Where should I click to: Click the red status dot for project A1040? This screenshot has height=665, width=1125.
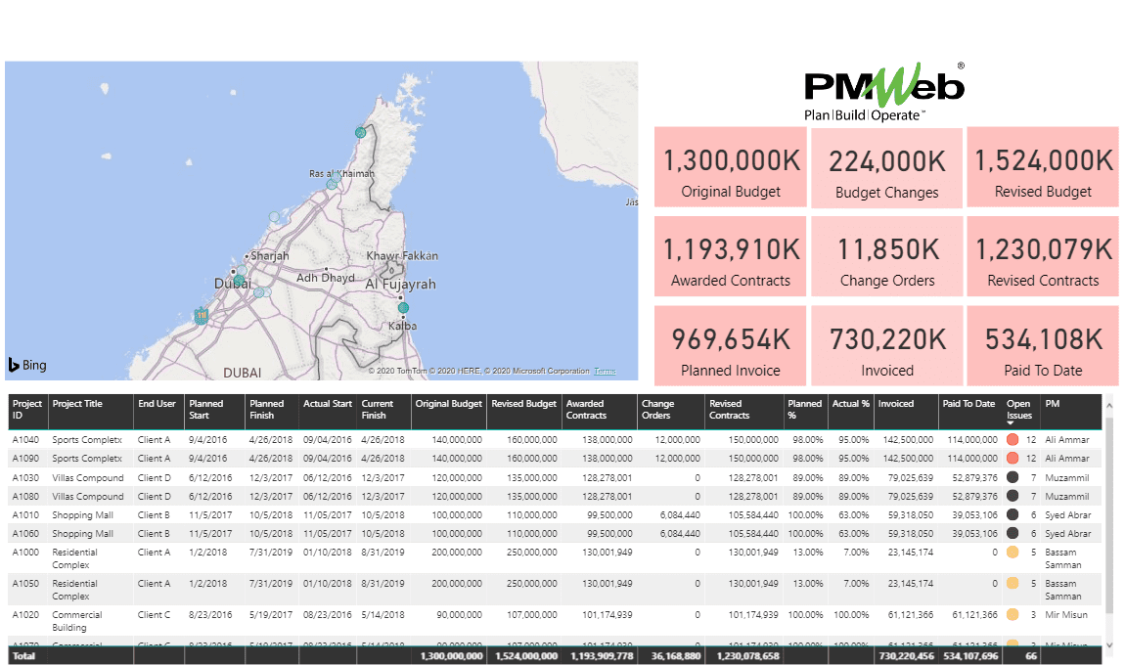pos(1012,440)
